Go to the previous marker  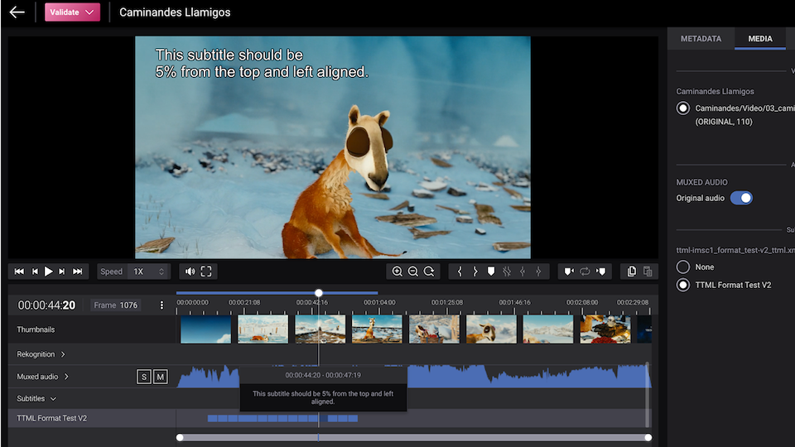point(569,272)
